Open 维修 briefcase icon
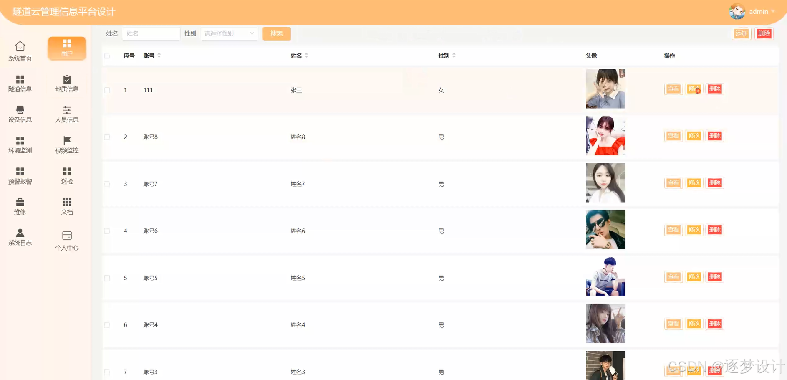Image resolution: width=787 pixels, height=380 pixels. (x=20, y=202)
